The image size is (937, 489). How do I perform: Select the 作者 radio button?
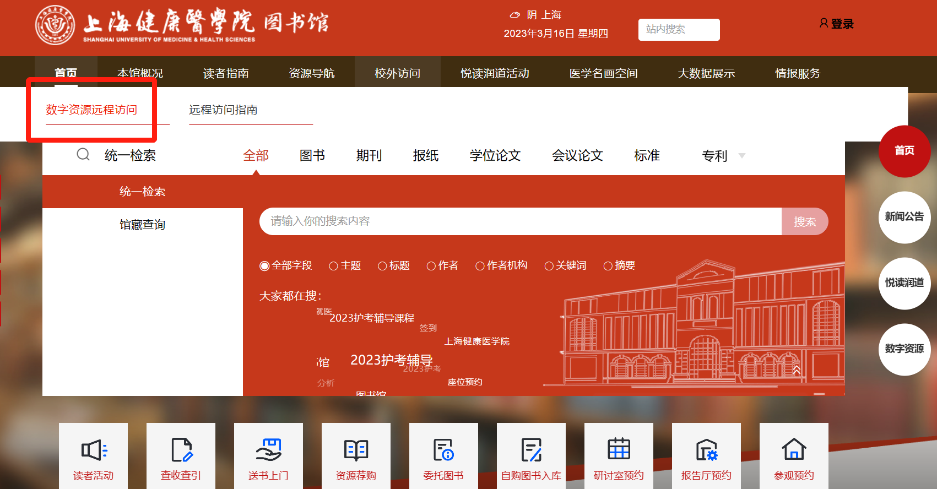pos(431,266)
